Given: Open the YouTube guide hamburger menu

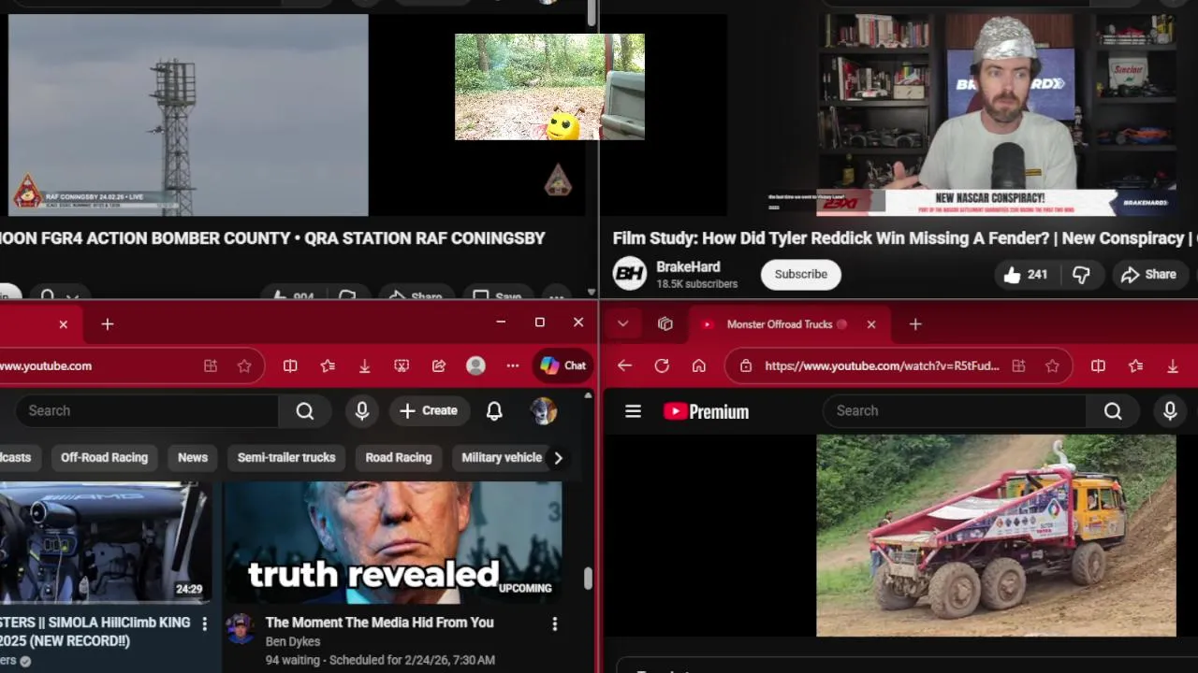Looking at the screenshot, I should 634,411.
